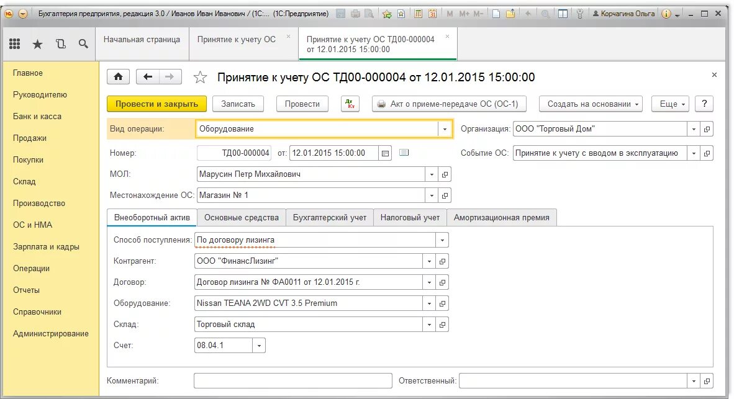Expand Местонахождение ОС dropdown
This screenshot has height=399, width=734.
[432, 195]
